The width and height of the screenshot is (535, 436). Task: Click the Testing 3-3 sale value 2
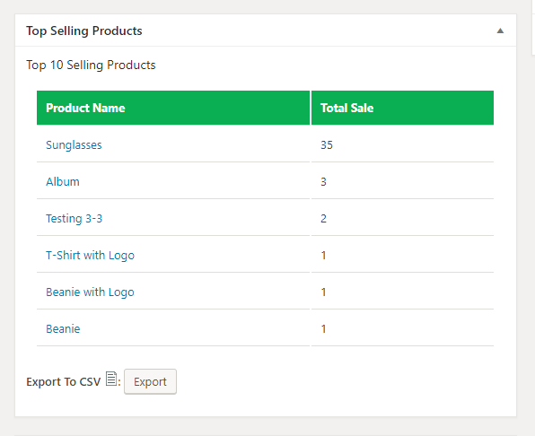click(x=323, y=219)
